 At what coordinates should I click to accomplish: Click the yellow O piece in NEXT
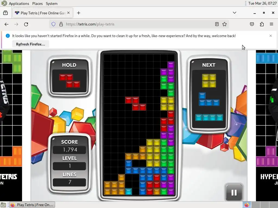tap(209, 81)
